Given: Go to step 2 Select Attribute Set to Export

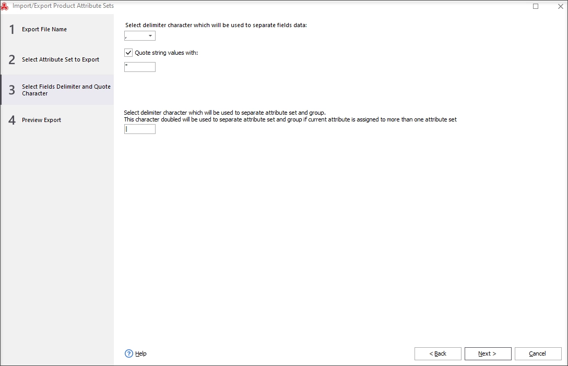Looking at the screenshot, I should (57, 59).
